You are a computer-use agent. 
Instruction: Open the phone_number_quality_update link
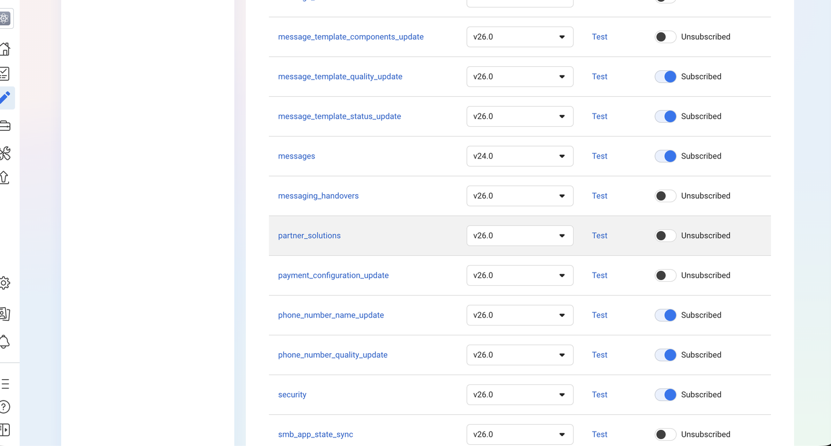click(x=333, y=355)
